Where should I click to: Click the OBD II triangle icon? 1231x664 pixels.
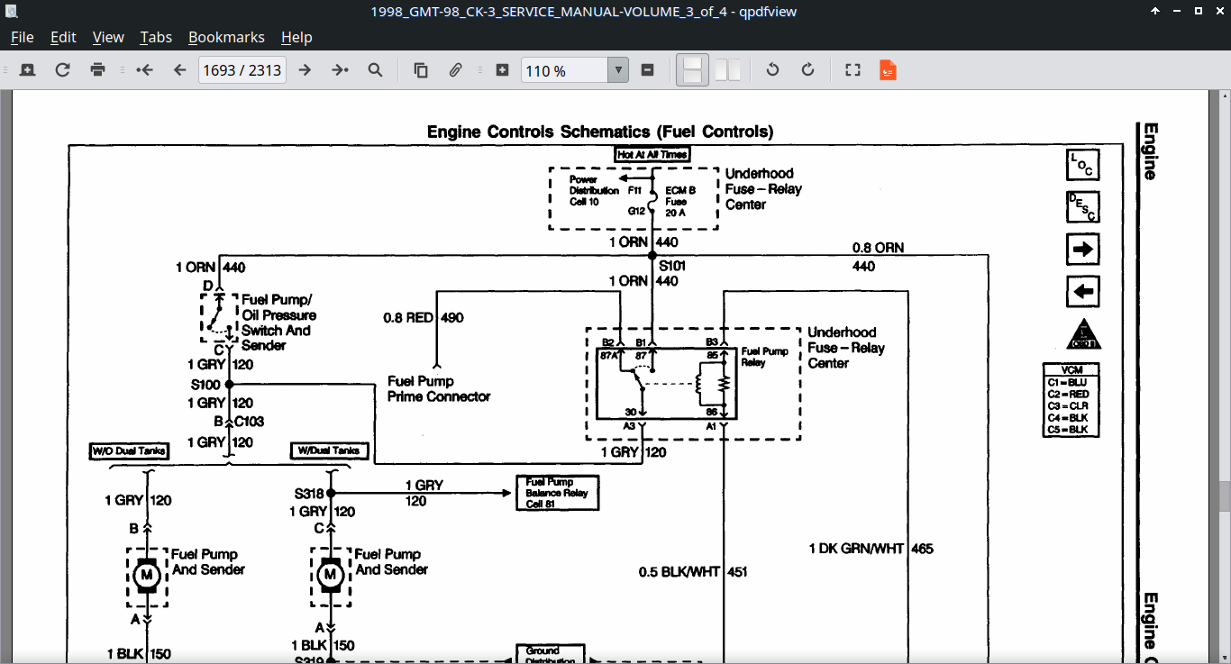[x=1083, y=334]
